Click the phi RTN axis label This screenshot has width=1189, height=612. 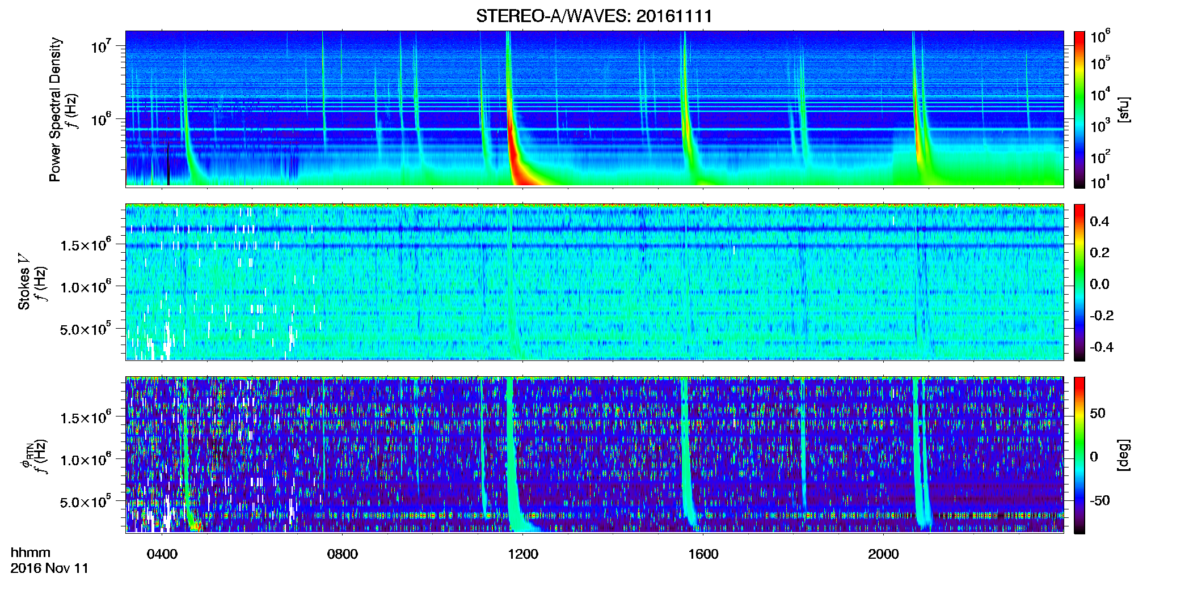[26, 456]
